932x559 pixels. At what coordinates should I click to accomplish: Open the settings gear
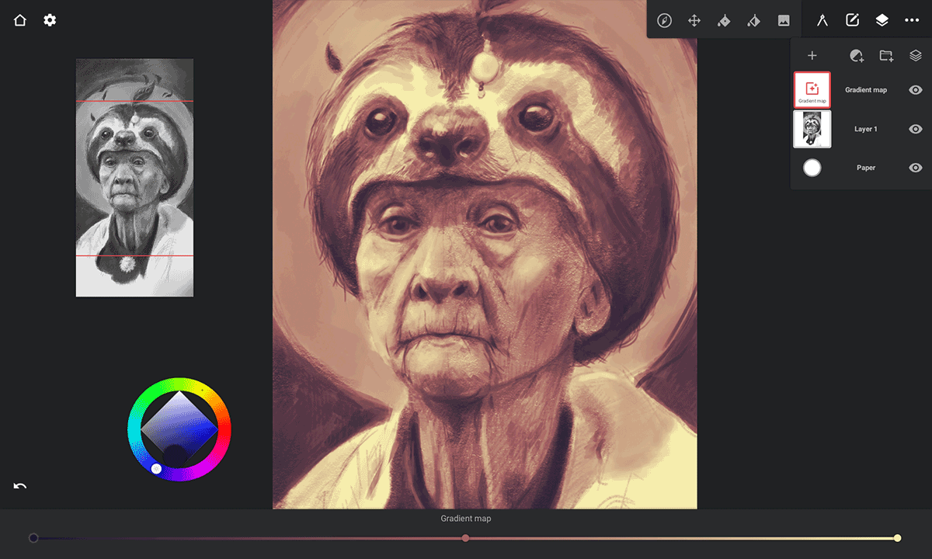click(50, 20)
